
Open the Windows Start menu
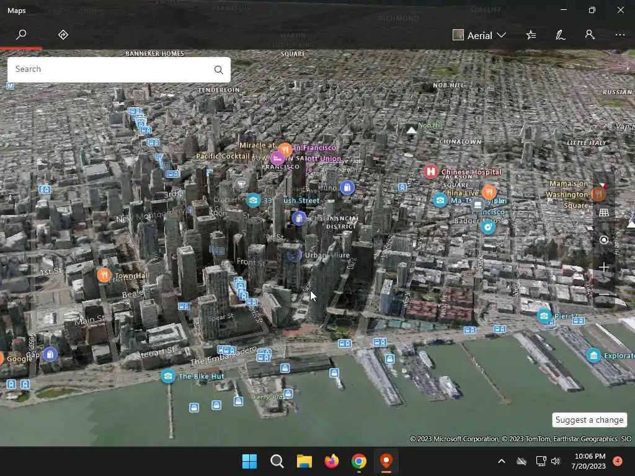pos(249,461)
